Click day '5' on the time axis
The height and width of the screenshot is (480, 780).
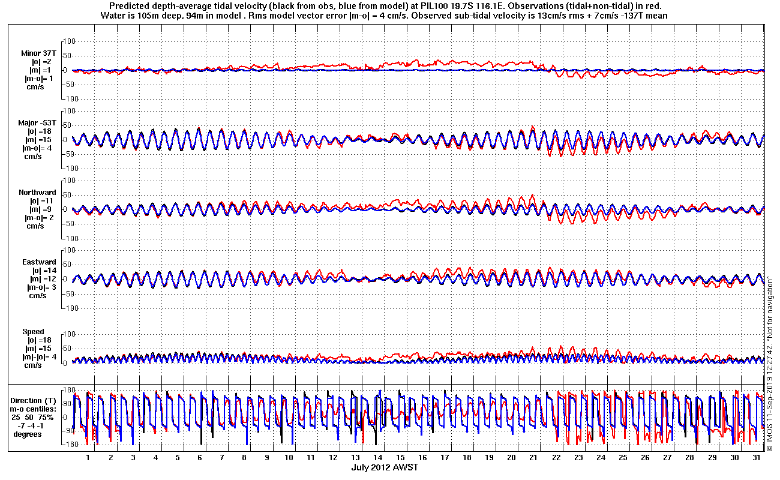point(178,458)
